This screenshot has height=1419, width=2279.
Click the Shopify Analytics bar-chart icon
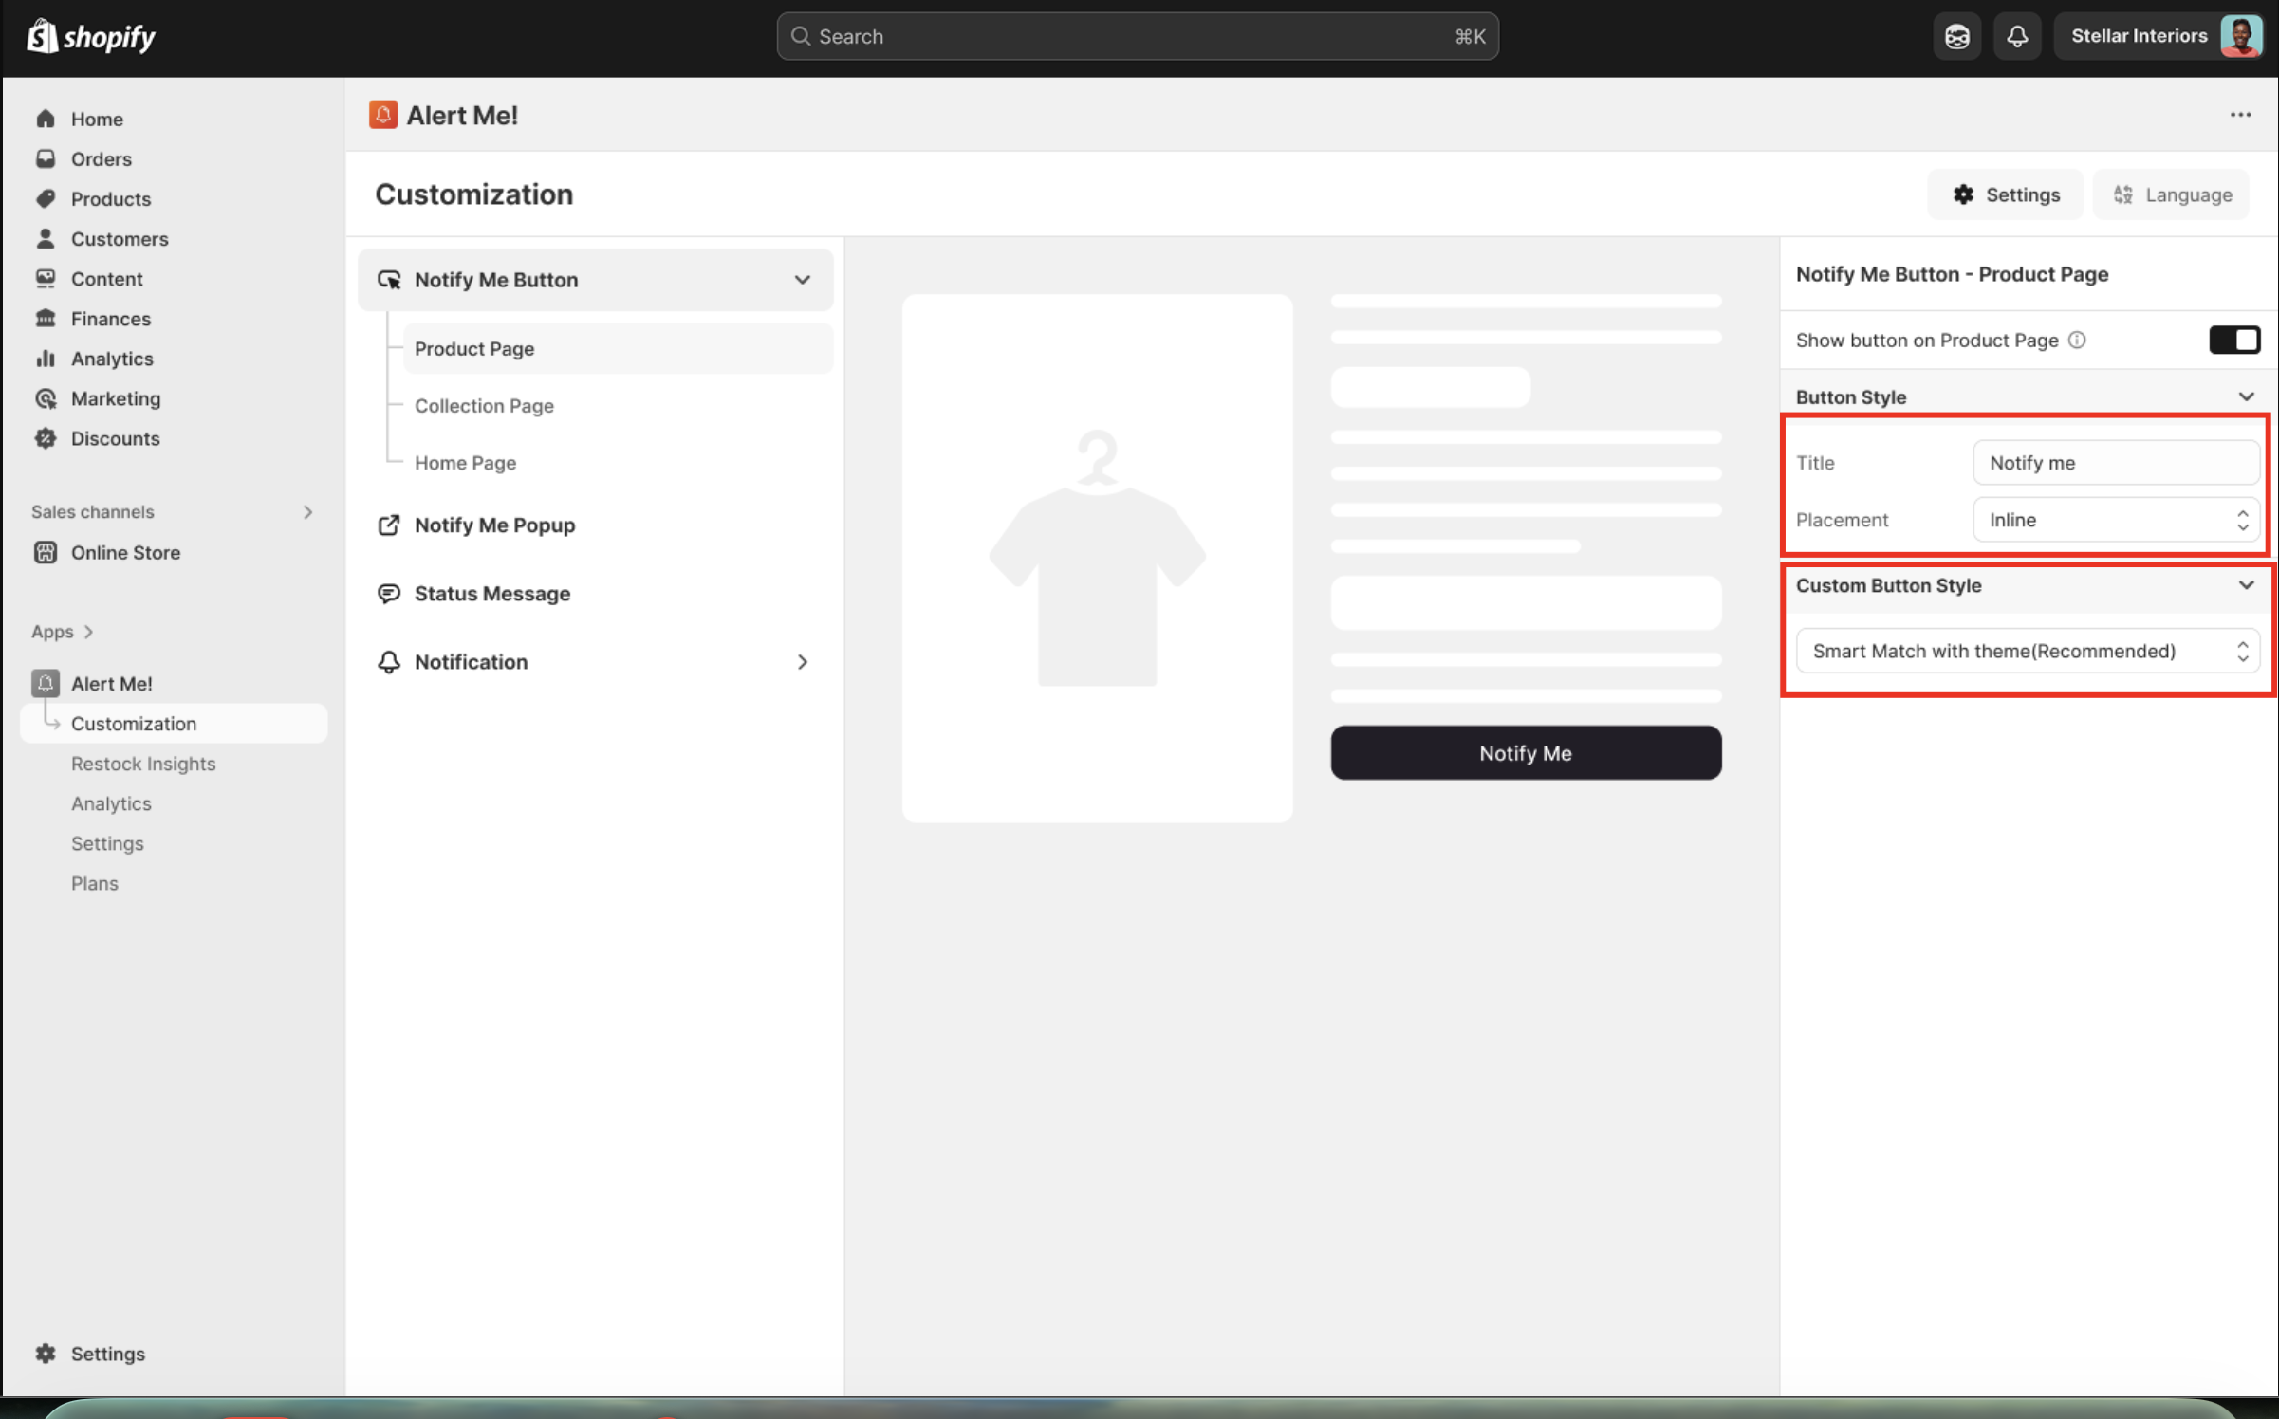pos(46,358)
